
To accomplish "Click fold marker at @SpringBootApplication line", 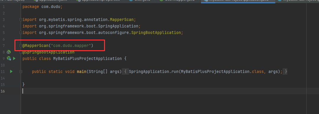I will pos(21,52).
